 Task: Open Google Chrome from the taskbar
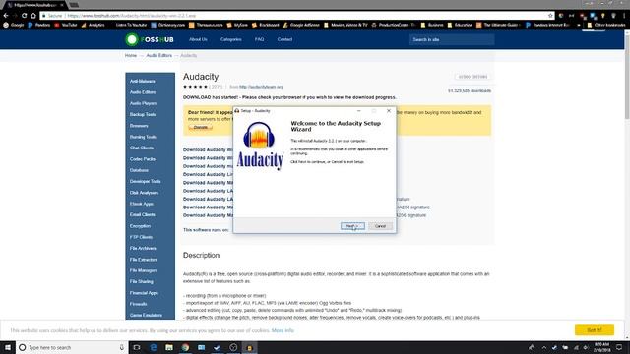click(185, 347)
